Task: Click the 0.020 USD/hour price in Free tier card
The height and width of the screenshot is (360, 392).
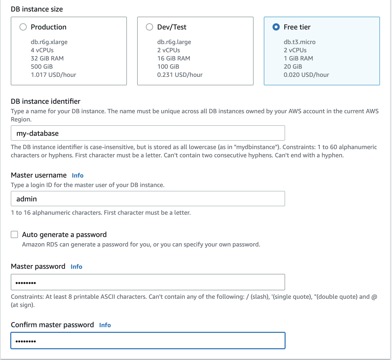Action: (306, 75)
